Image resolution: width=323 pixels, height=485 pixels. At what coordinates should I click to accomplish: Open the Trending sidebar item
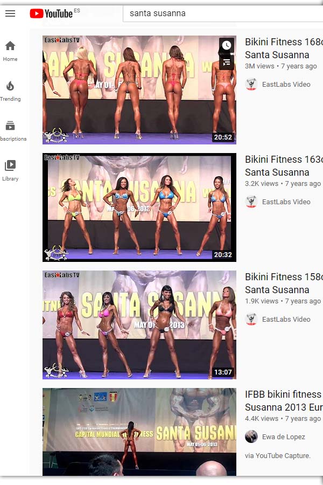[10, 91]
